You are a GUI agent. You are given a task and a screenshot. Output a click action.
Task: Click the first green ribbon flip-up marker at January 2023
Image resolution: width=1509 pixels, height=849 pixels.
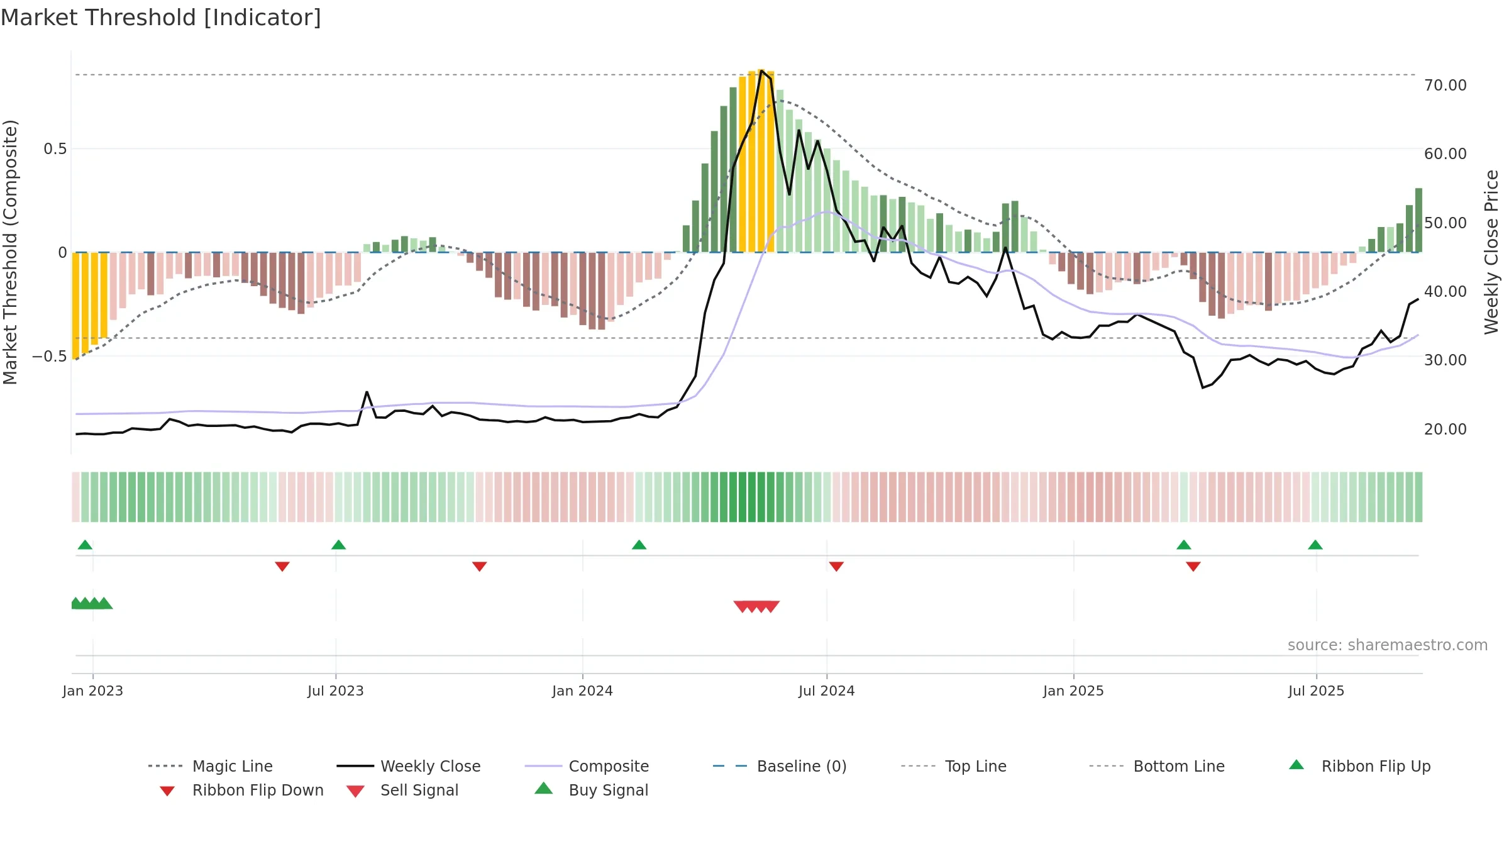(85, 545)
